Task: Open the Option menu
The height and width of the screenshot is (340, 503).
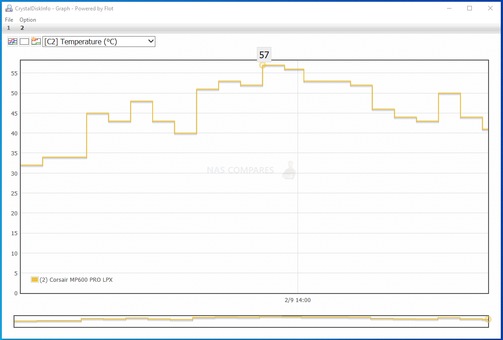Action: point(28,20)
